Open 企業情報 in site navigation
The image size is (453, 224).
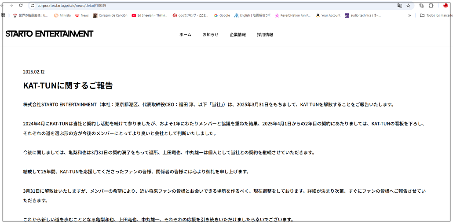(x=238, y=35)
